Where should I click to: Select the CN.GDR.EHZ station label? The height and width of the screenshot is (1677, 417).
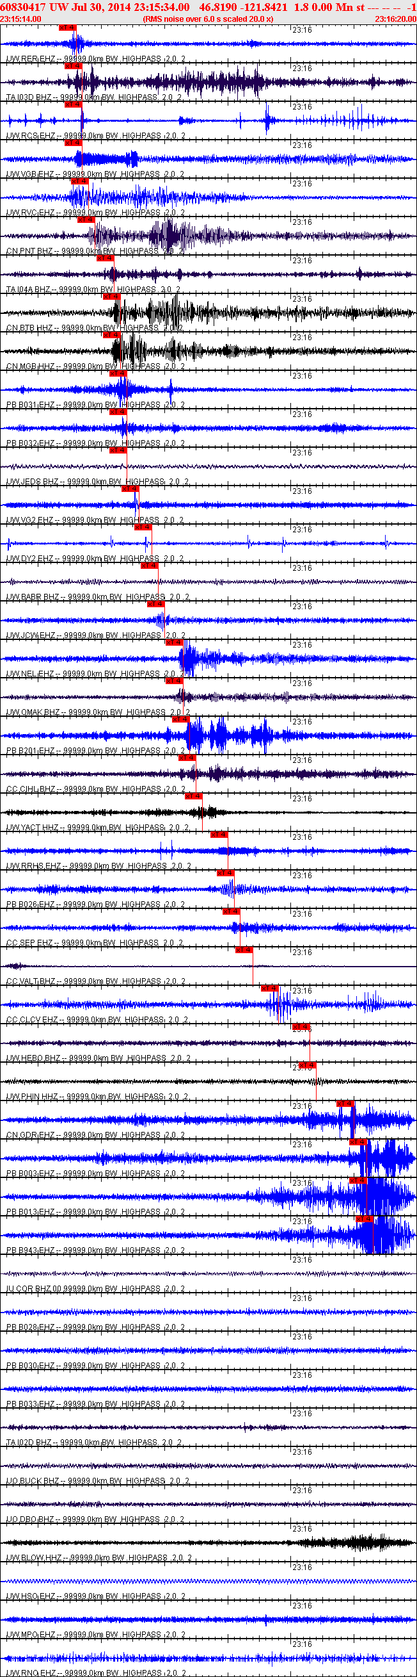[95, 1134]
